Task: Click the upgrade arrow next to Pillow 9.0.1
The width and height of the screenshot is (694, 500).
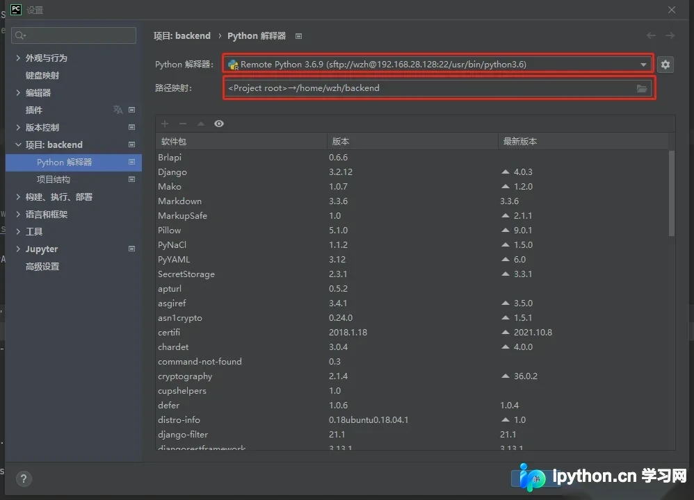Action: click(x=506, y=230)
